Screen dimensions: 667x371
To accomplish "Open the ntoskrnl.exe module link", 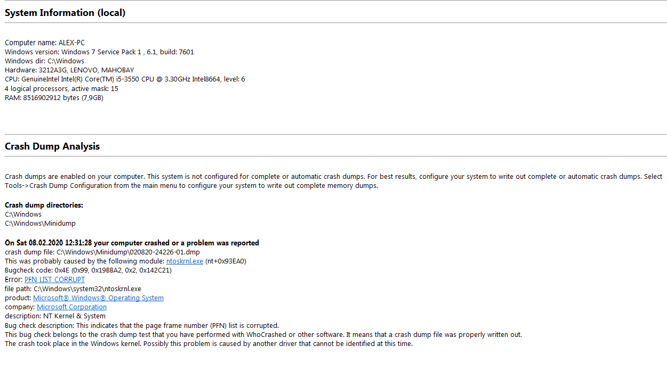I will coord(184,261).
